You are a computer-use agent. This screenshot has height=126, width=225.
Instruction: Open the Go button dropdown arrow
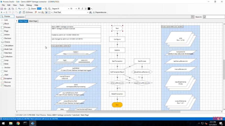tap(4, 12)
